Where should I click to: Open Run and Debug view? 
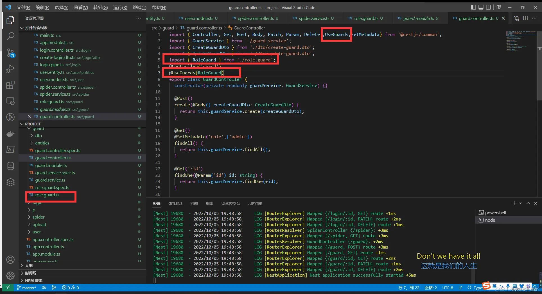pyautogui.click(x=10, y=69)
